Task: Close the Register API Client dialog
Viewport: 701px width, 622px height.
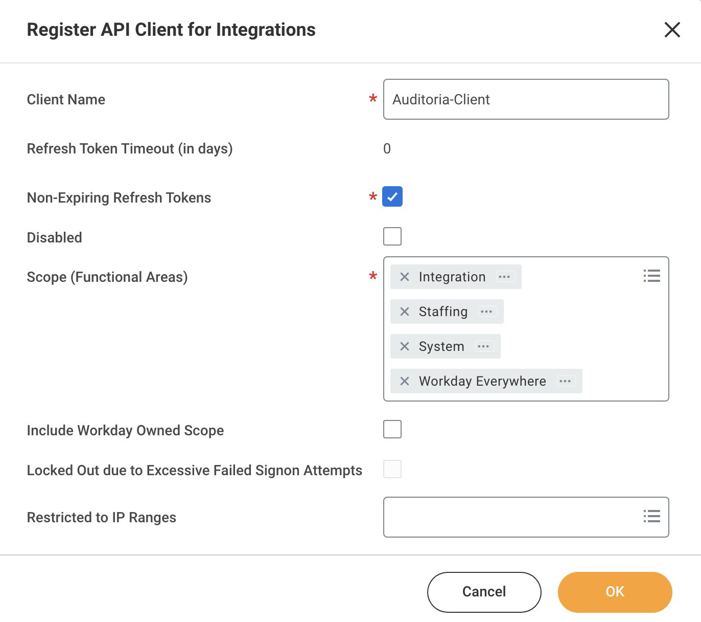Action: point(672,30)
